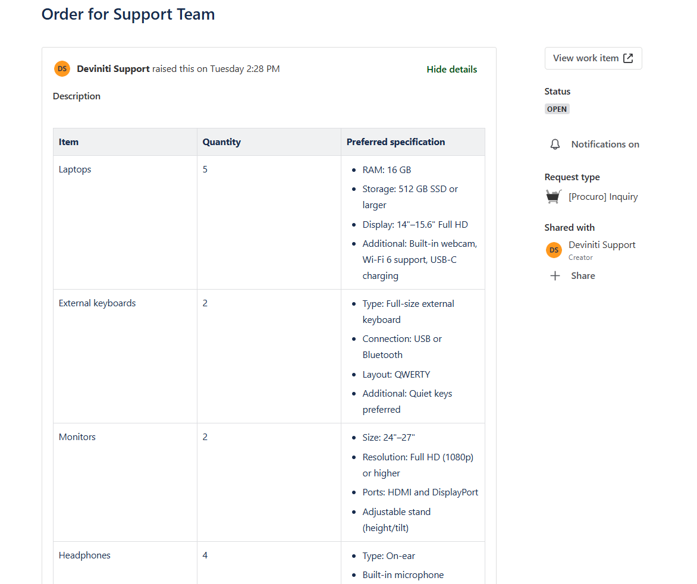Click the Procuro shopping cart icon
Image resolution: width=697 pixels, height=584 pixels.
(x=554, y=197)
